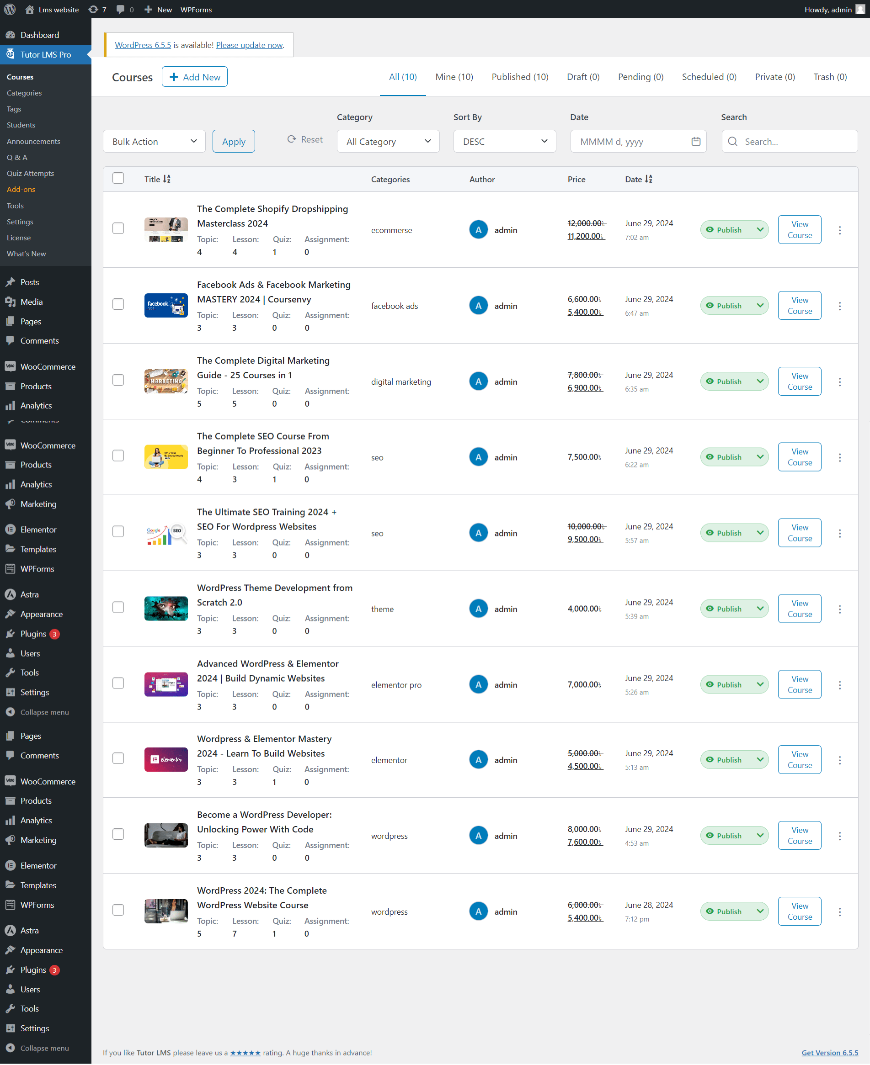The image size is (870, 1065).
Task: Open three-dot menu for Advanced WordPress & Elementor
Action: pyautogui.click(x=839, y=684)
